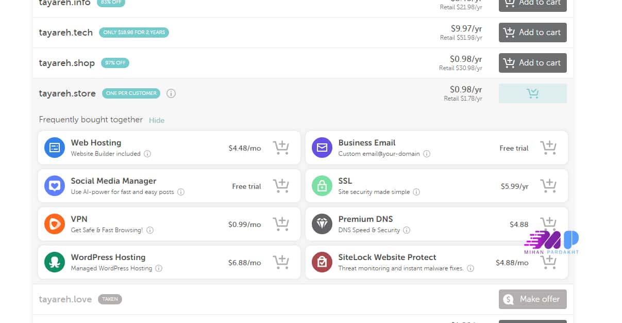Select the SiteLock Website Protect title
This screenshot has height=323, width=622.
click(387, 257)
